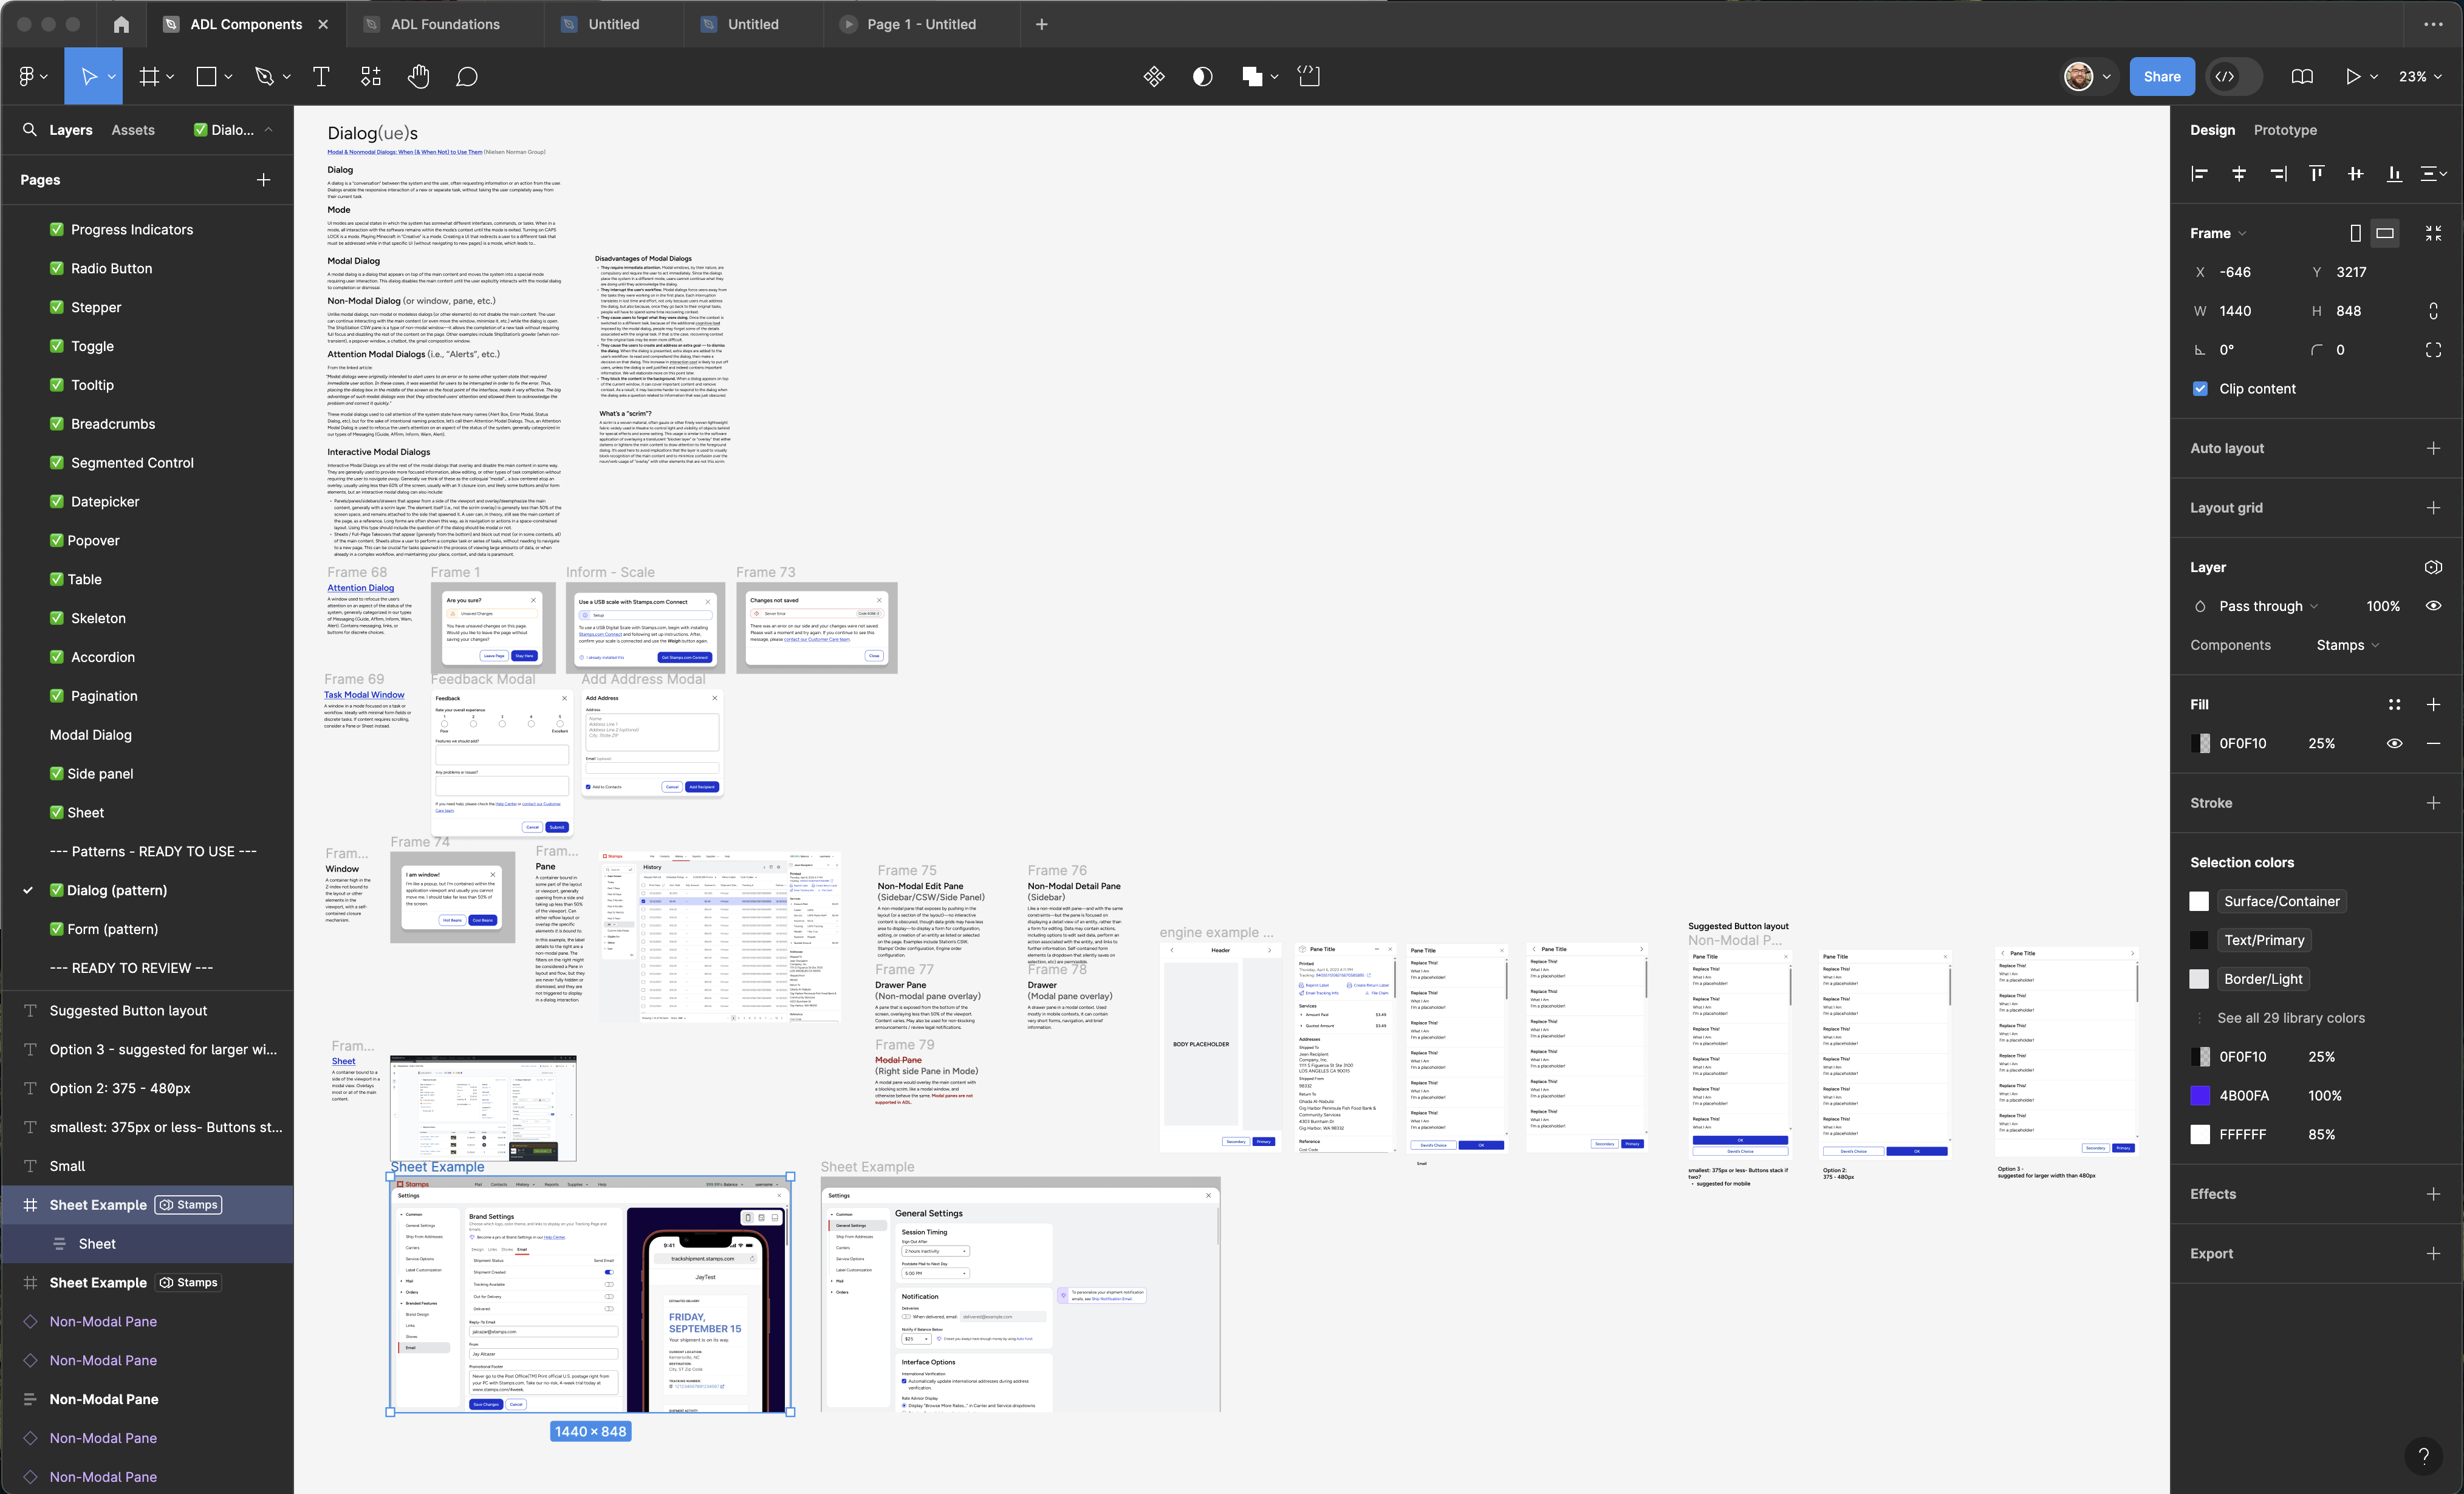The image size is (2464, 1494).
Task: Open the Pass through blend mode dropdown
Action: coord(2262,606)
